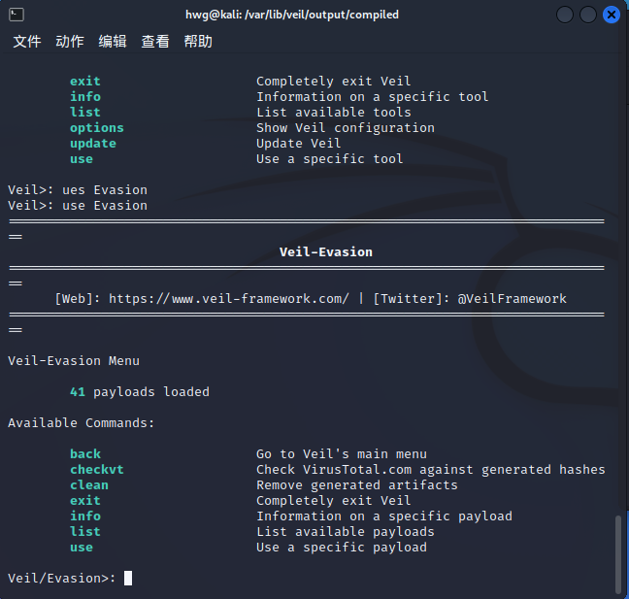
Task: Open the 帮助 menu
Action: click(198, 42)
